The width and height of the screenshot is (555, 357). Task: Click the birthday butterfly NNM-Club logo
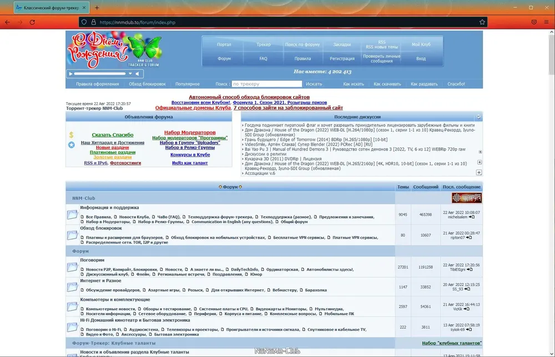(115, 49)
